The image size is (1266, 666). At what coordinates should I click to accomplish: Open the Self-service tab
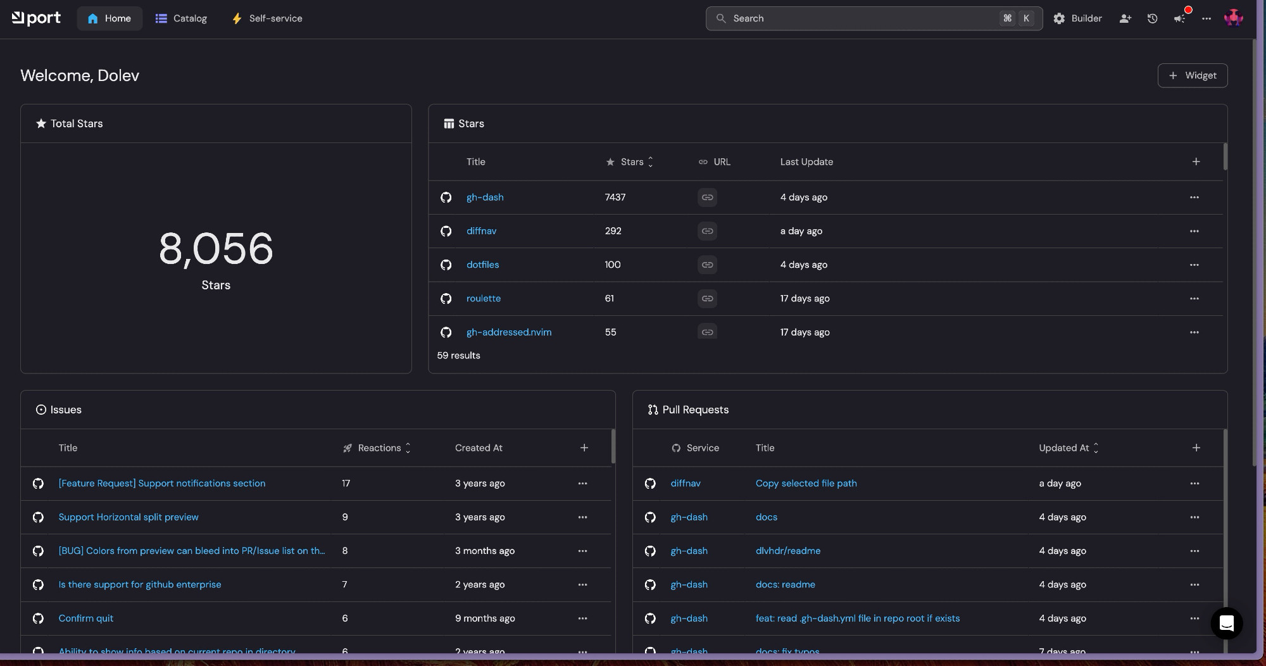(266, 18)
